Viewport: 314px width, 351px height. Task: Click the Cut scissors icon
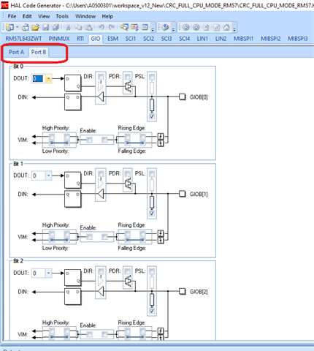point(69,27)
